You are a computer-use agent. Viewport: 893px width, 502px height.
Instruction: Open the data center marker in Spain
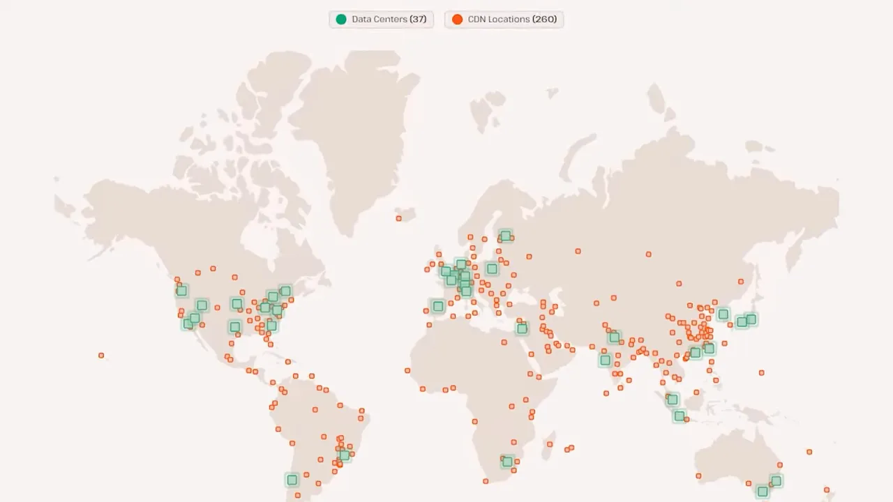point(438,306)
